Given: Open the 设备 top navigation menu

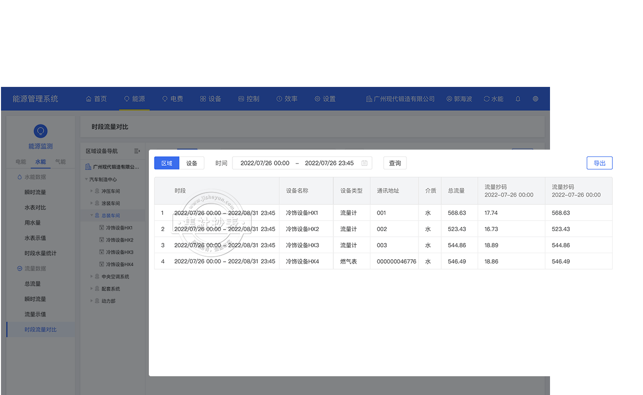Looking at the screenshot, I should point(210,99).
